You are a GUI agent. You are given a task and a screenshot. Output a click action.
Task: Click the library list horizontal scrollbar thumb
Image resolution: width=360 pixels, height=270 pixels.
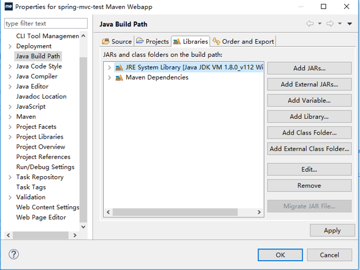coord(175,212)
